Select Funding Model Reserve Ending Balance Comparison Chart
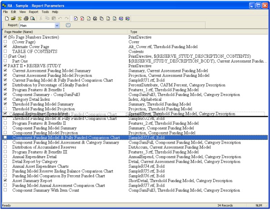This screenshot has height=213, width=270. (135, 171)
